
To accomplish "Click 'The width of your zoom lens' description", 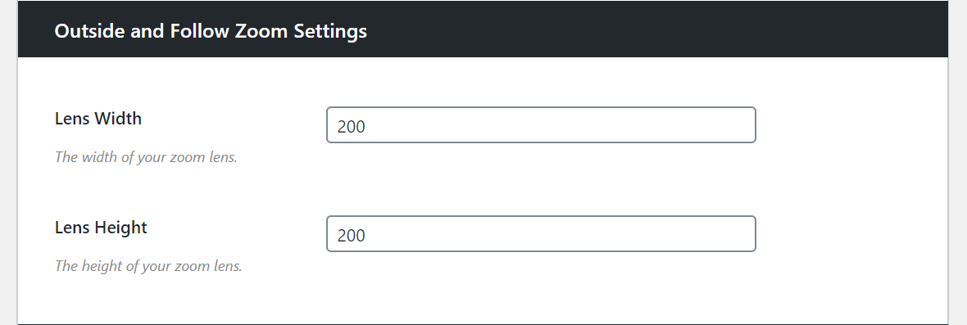I will point(146,157).
